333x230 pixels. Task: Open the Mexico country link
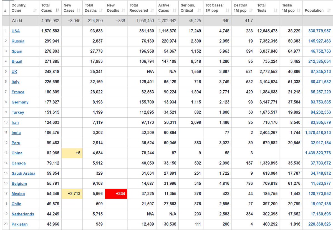coord(18,194)
